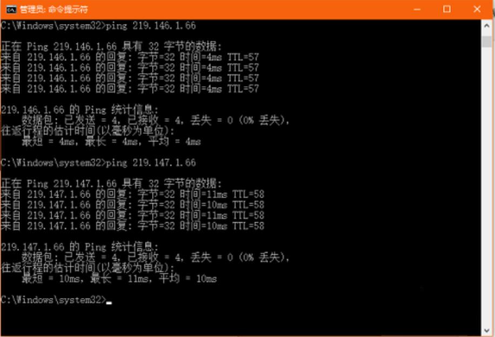Minimize the command prompt window
This screenshot has width=495, height=337.
(417, 10)
